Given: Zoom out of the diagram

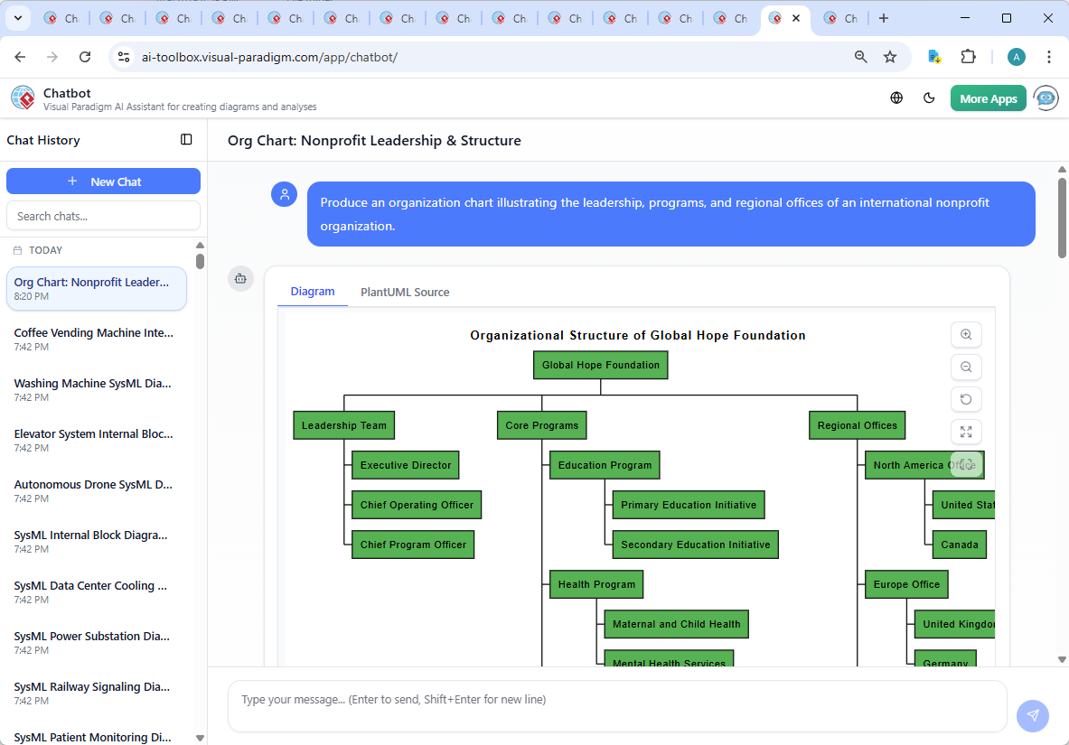Looking at the screenshot, I should pos(966,367).
